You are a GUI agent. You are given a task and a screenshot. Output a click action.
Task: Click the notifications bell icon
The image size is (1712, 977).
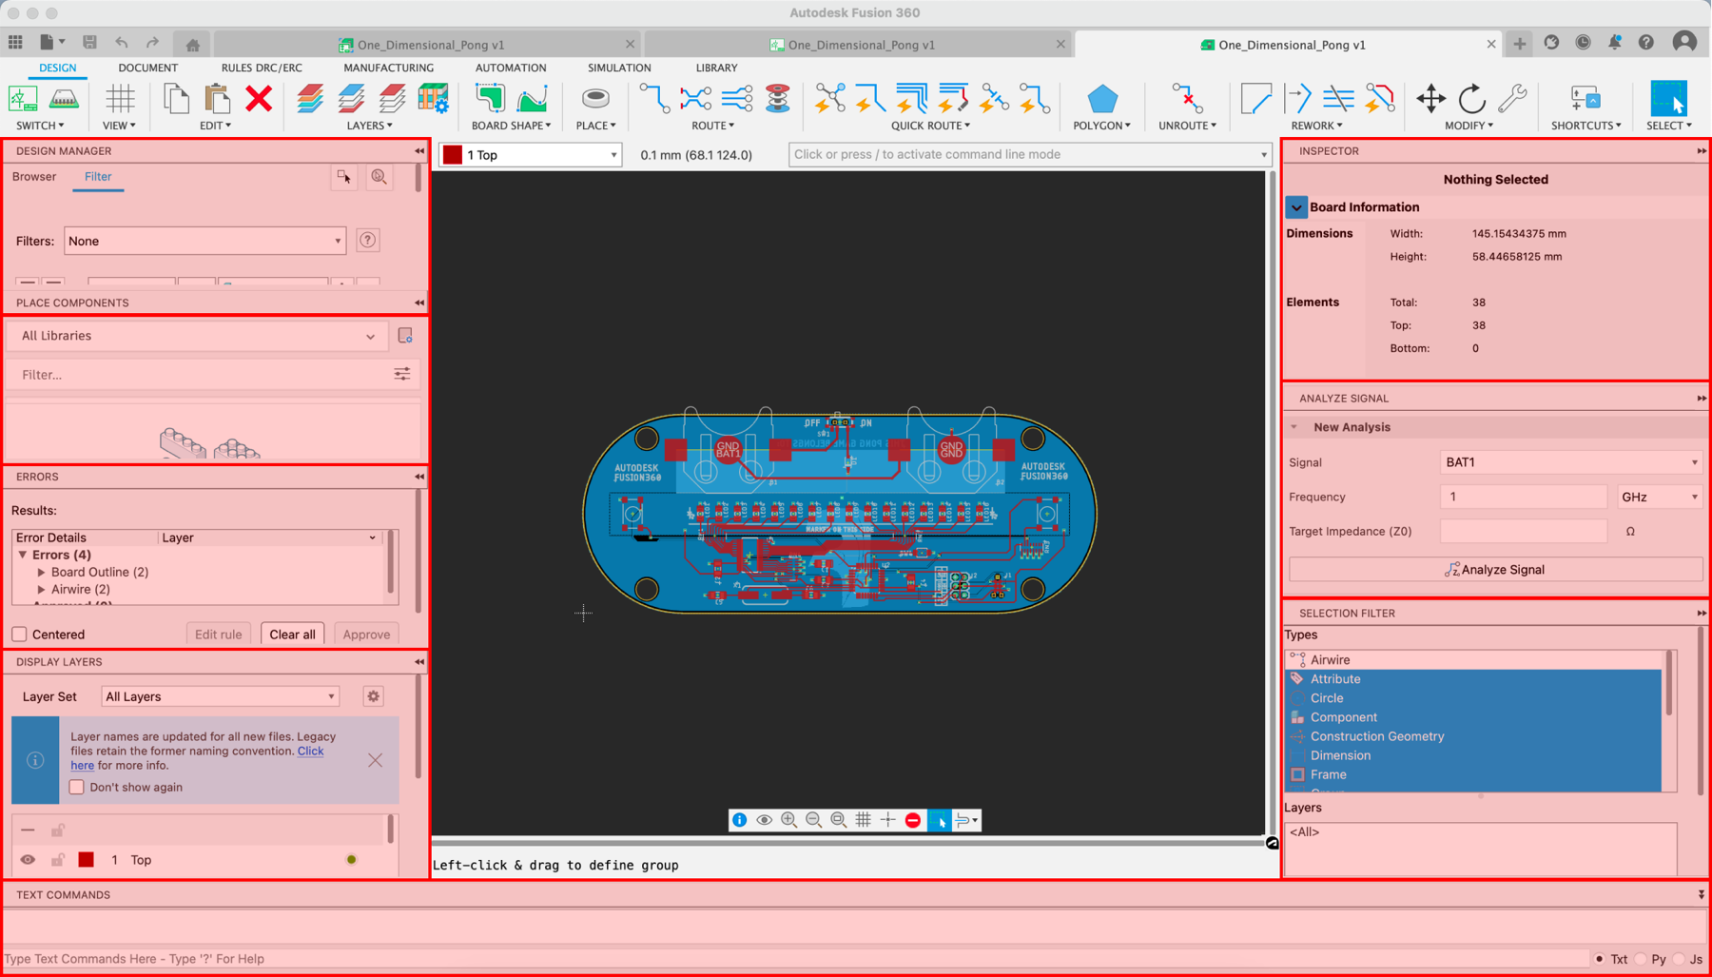pyautogui.click(x=1615, y=43)
